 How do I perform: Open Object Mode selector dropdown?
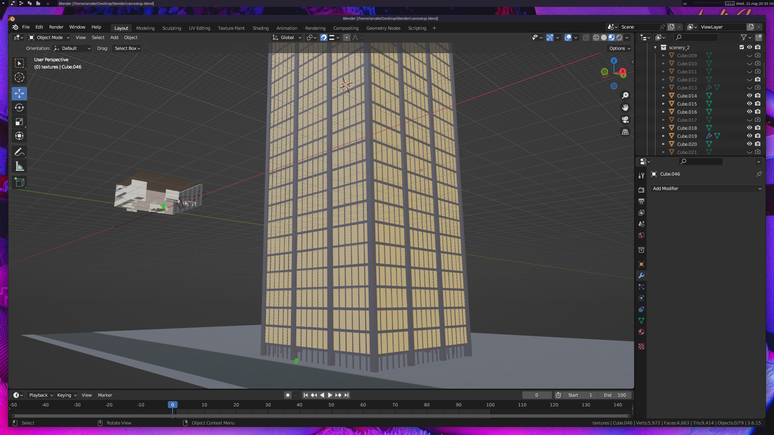point(49,37)
